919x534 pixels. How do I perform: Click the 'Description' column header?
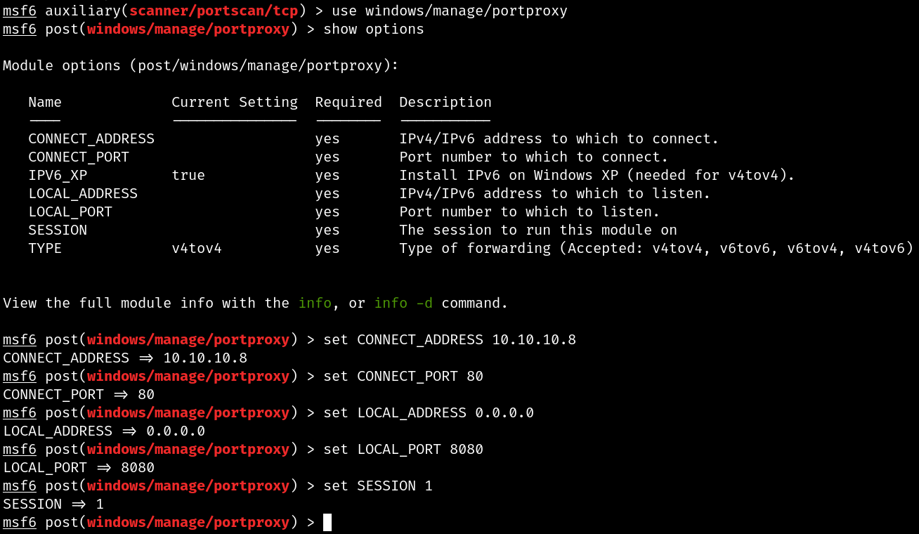pos(445,103)
